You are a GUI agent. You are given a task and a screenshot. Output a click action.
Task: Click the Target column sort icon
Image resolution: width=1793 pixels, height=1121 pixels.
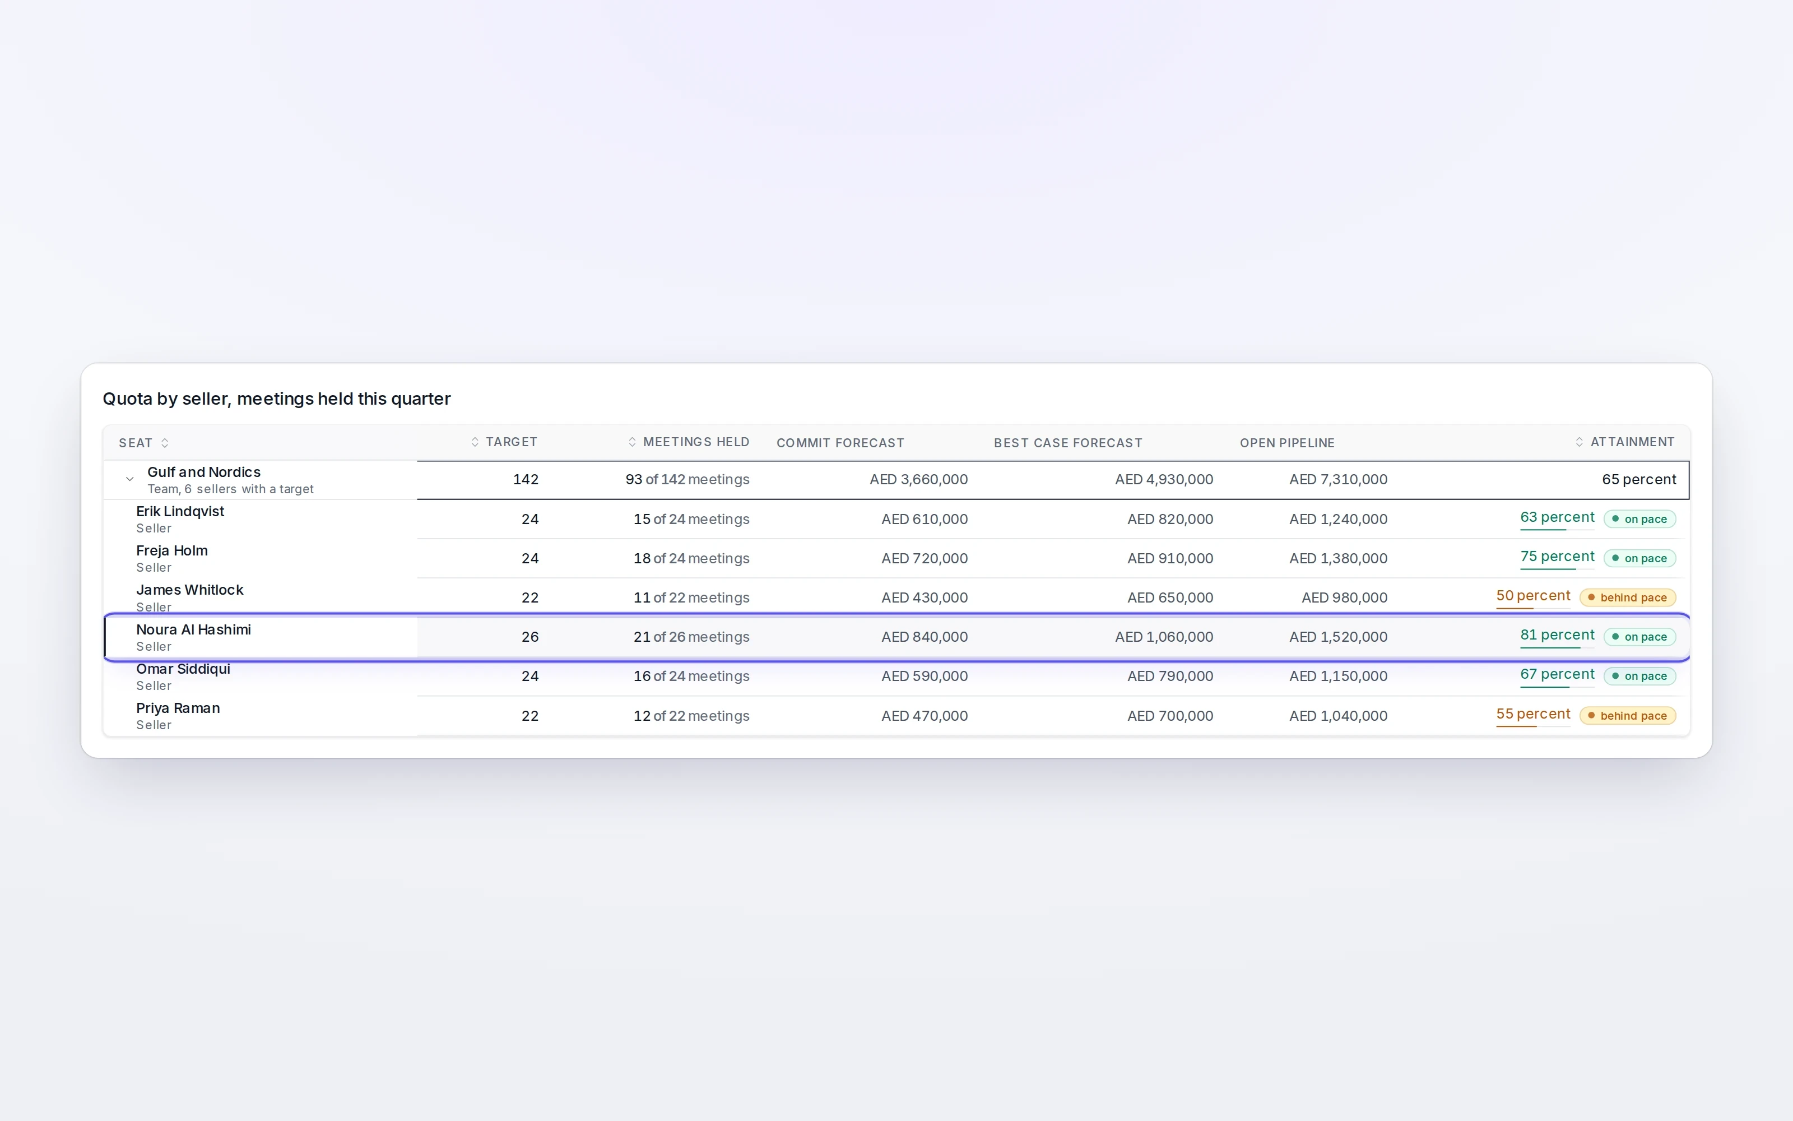475,442
